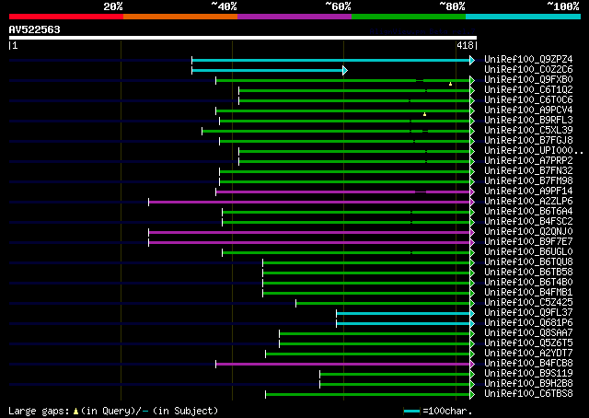Select the UniRef100_C6T1Q2 label
589x418 pixels.
[x=528, y=90]
